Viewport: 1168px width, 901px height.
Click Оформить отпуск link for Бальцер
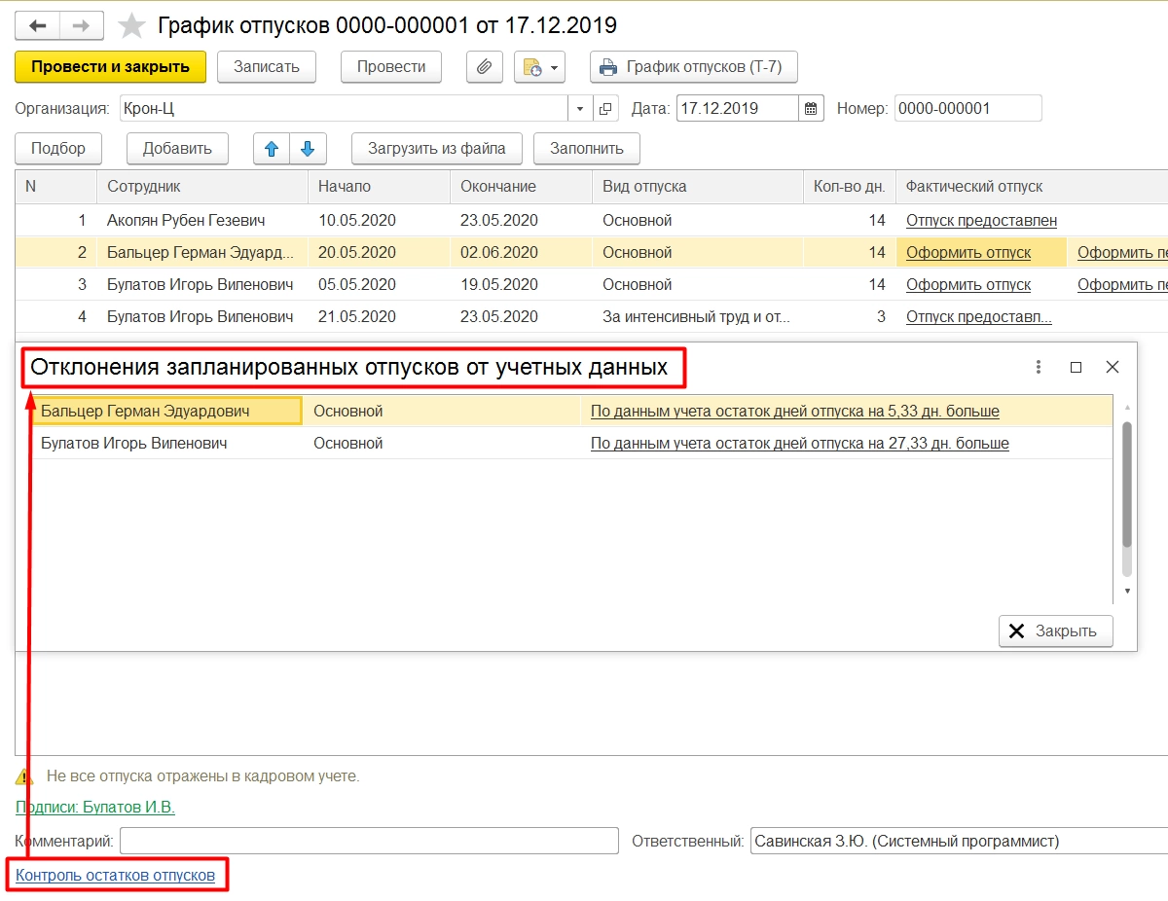(x=967, y=253)
